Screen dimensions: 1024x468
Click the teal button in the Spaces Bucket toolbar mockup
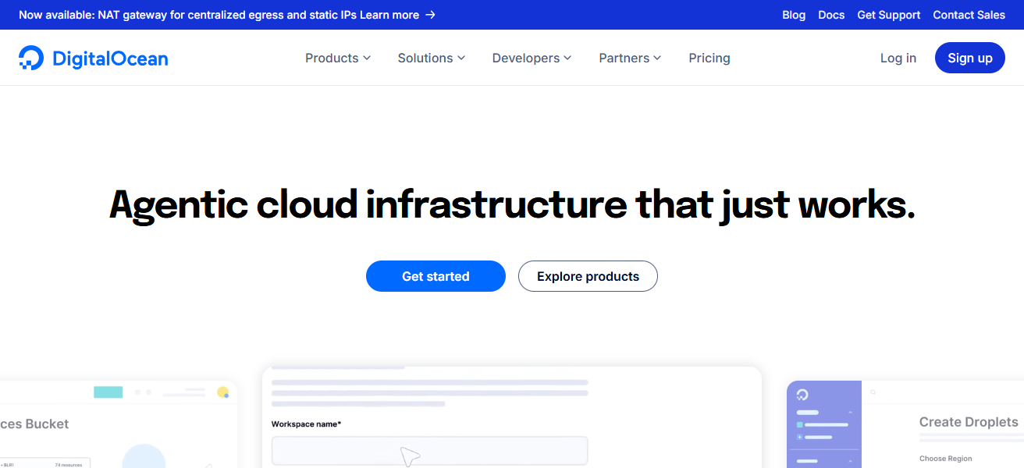108,392
